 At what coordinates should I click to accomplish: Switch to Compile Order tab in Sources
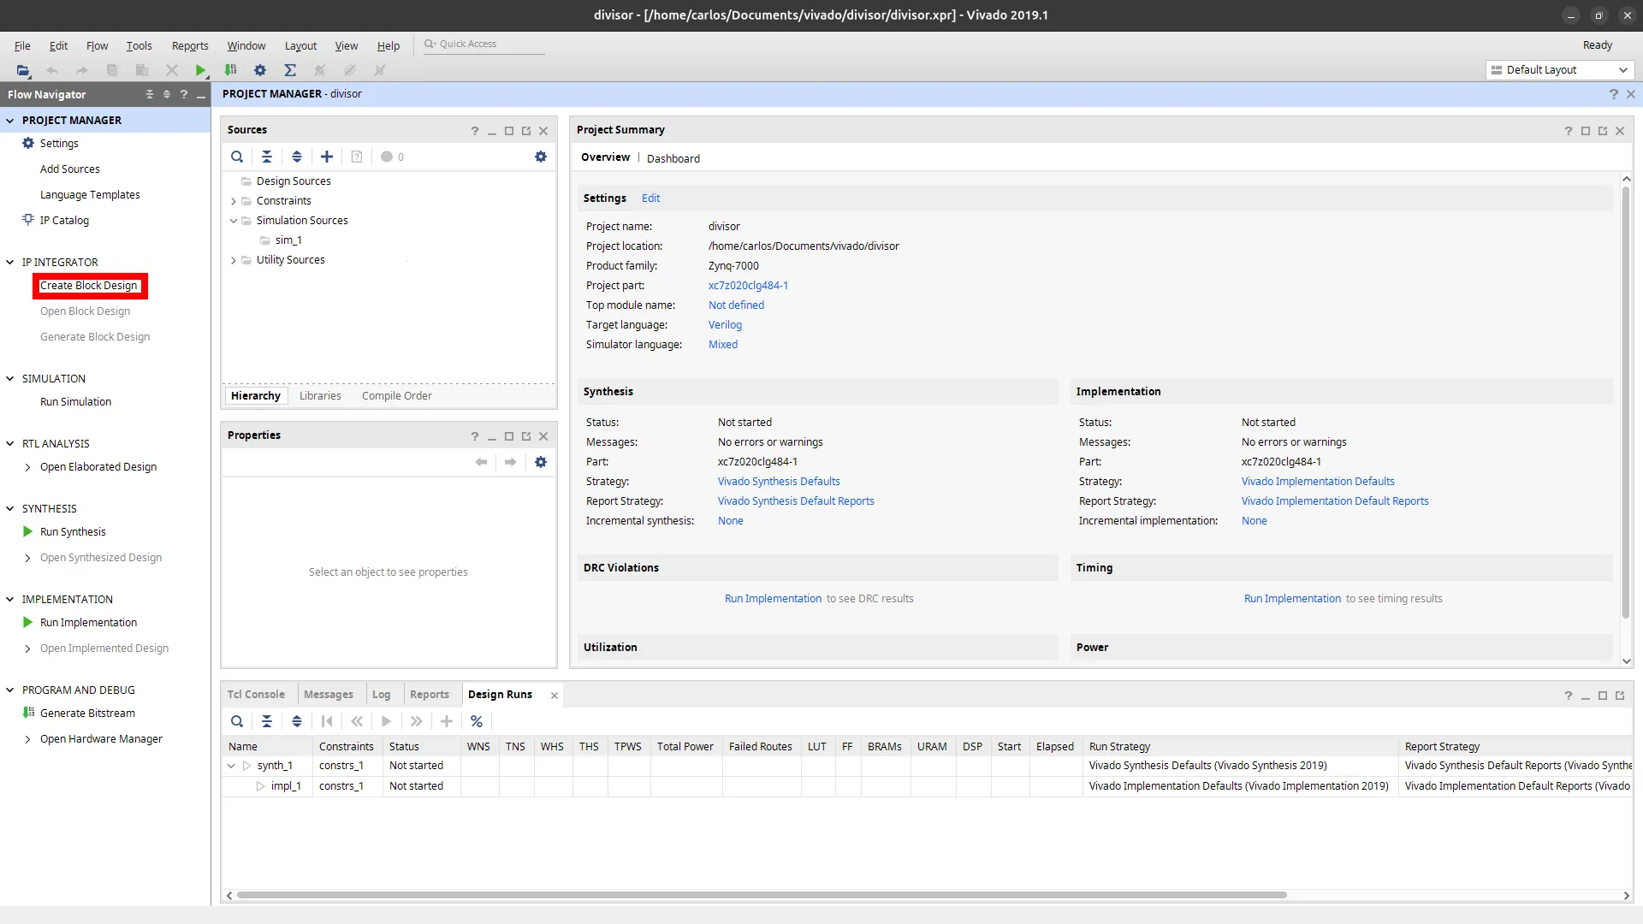(x=396, y=396)
